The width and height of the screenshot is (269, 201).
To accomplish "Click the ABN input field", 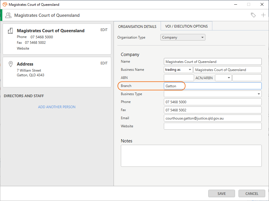I will 179,78.
